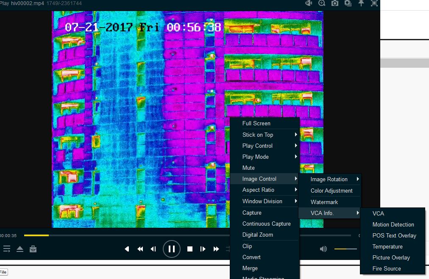Stop the video with the square button

tap(190, 249)
